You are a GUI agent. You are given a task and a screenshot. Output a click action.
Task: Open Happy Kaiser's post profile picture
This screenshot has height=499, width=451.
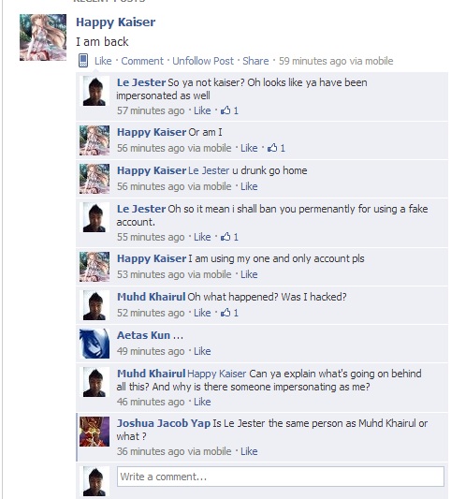click(43, 37)
